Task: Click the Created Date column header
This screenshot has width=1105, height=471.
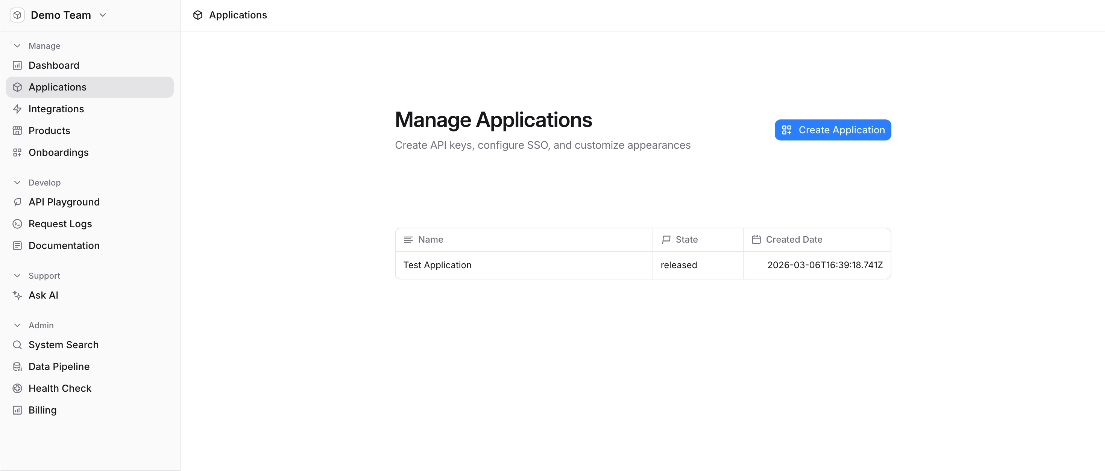Action: click(x=817, y=240)
